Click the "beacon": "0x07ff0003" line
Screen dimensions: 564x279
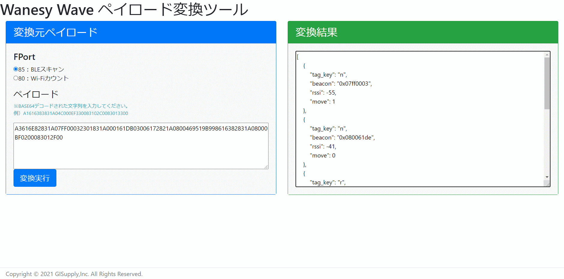tap(341, 84)
